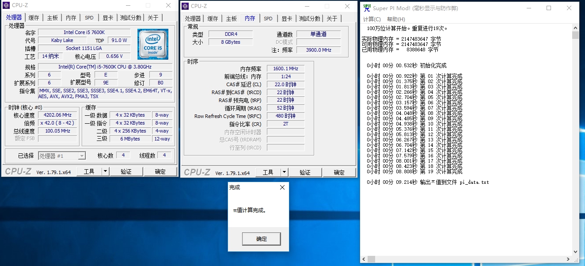Image resolution: width=585 pixels, height=266 pixels.
Task: Switch to the 缓存 tab in left CPU-Z
Action: point(34,17)
